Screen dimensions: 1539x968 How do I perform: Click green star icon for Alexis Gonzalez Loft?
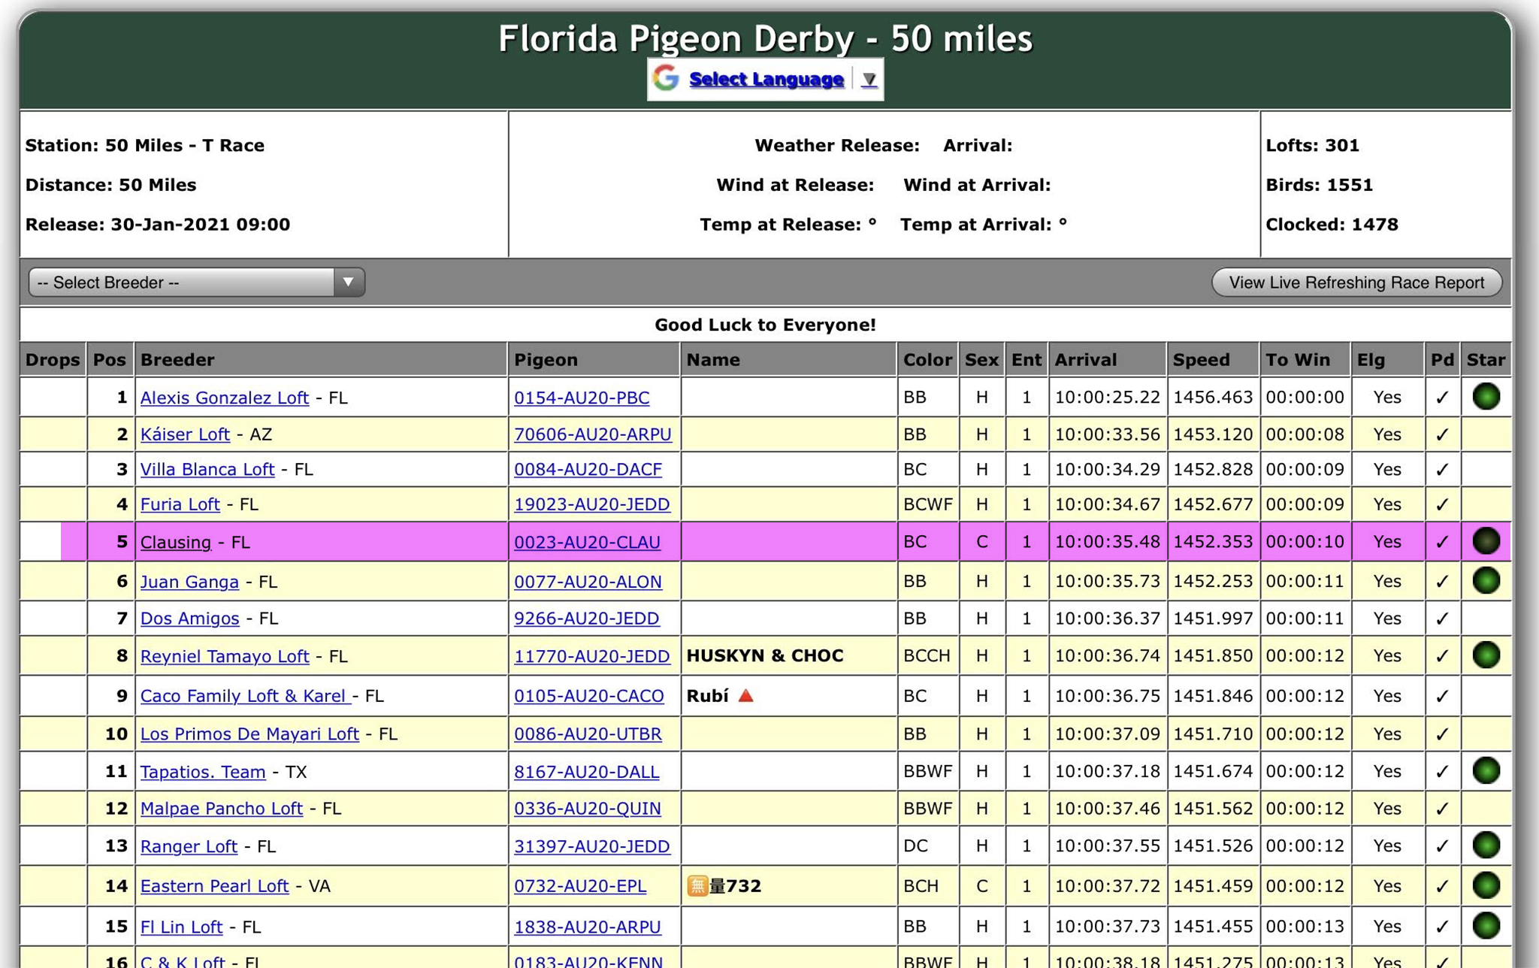tap(1486, 396)
